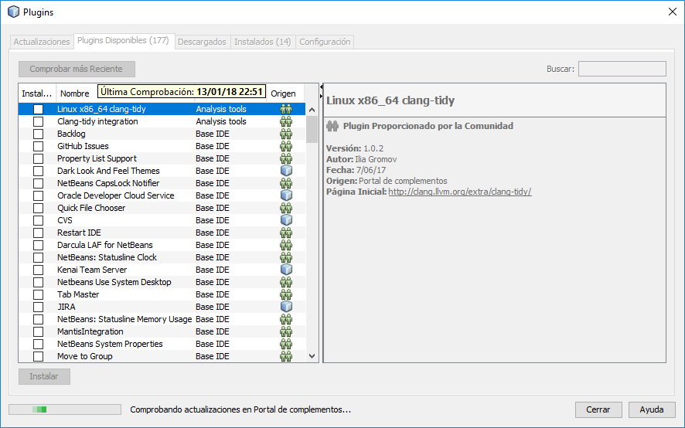This screenshot has height=428, width=685.
Task: Click the Plugins window cube icon
Action: (13, 12)
